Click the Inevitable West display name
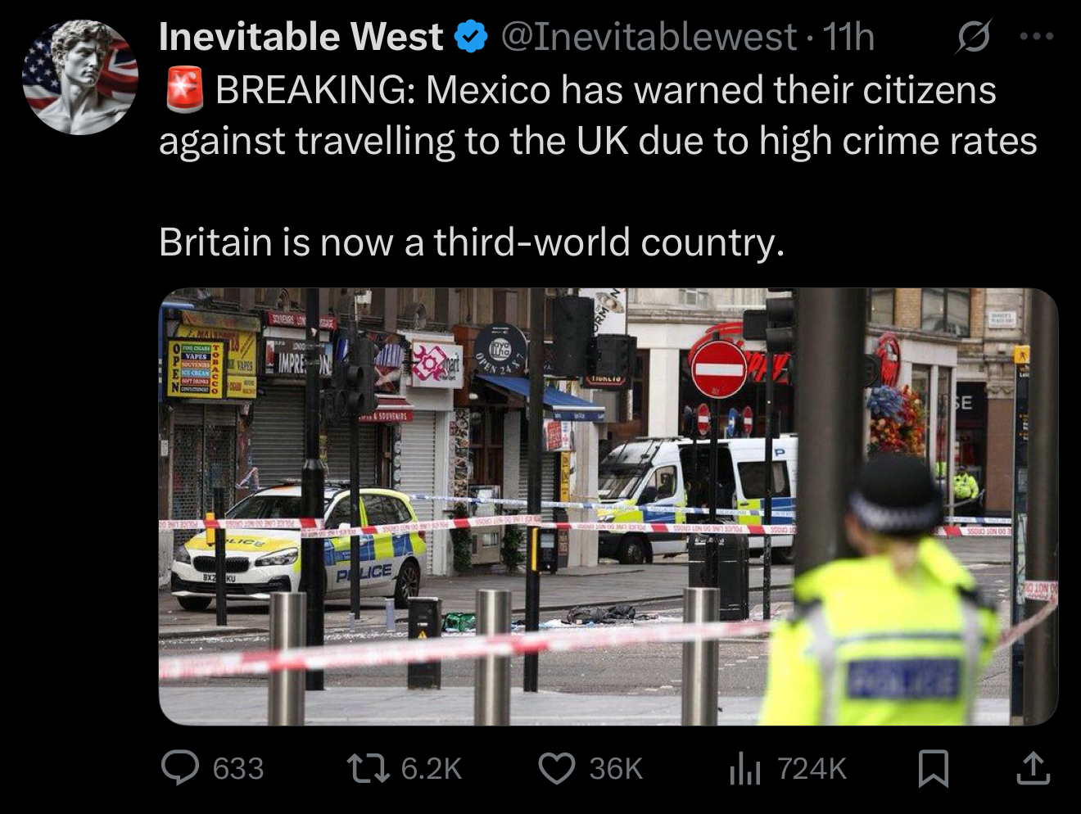1081x814 pixels. click(301, 37)
